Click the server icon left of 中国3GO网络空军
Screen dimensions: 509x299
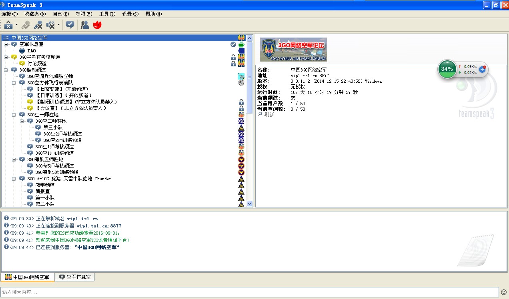[6, 38]
